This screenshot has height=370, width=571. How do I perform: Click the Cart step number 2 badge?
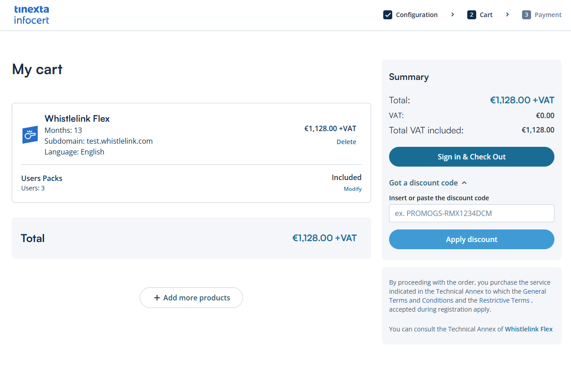(x=472, y=15)
